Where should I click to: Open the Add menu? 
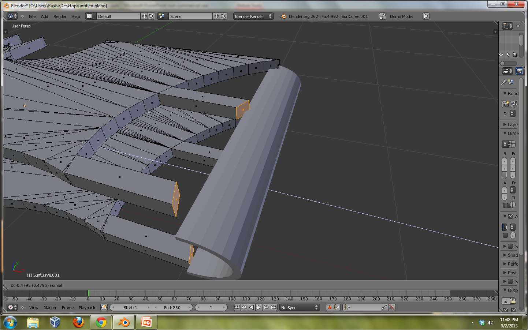[x=44, y=16]
